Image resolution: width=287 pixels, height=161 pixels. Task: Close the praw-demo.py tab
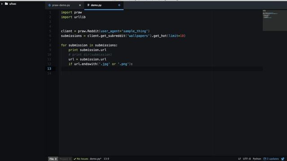point(80,5)
